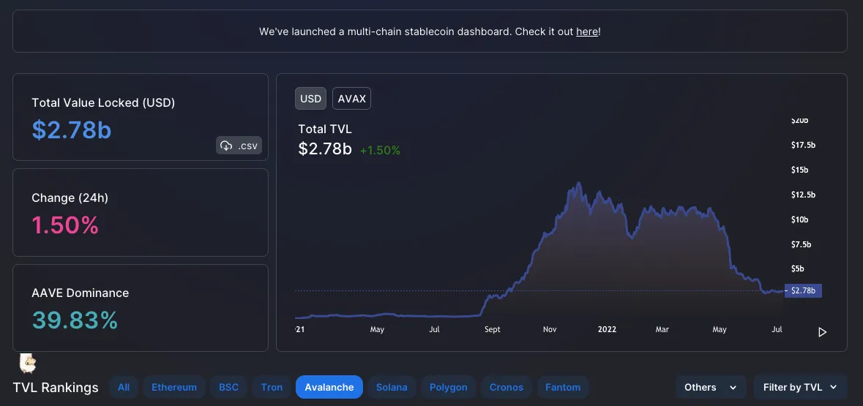Screen dimensions: 863x406
Task: Select the Tron chain tab
Action: coord(272,387)
